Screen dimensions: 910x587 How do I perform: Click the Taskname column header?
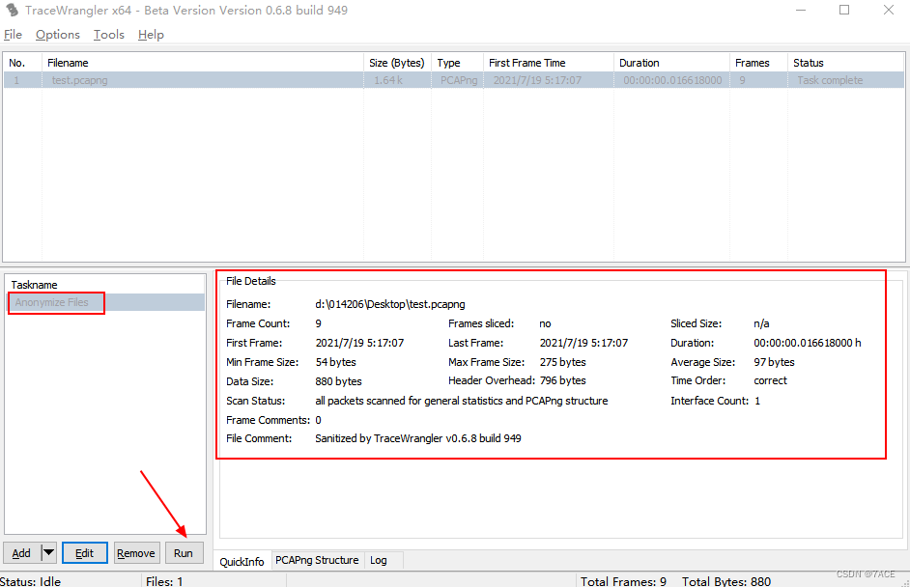click(105, 285)
